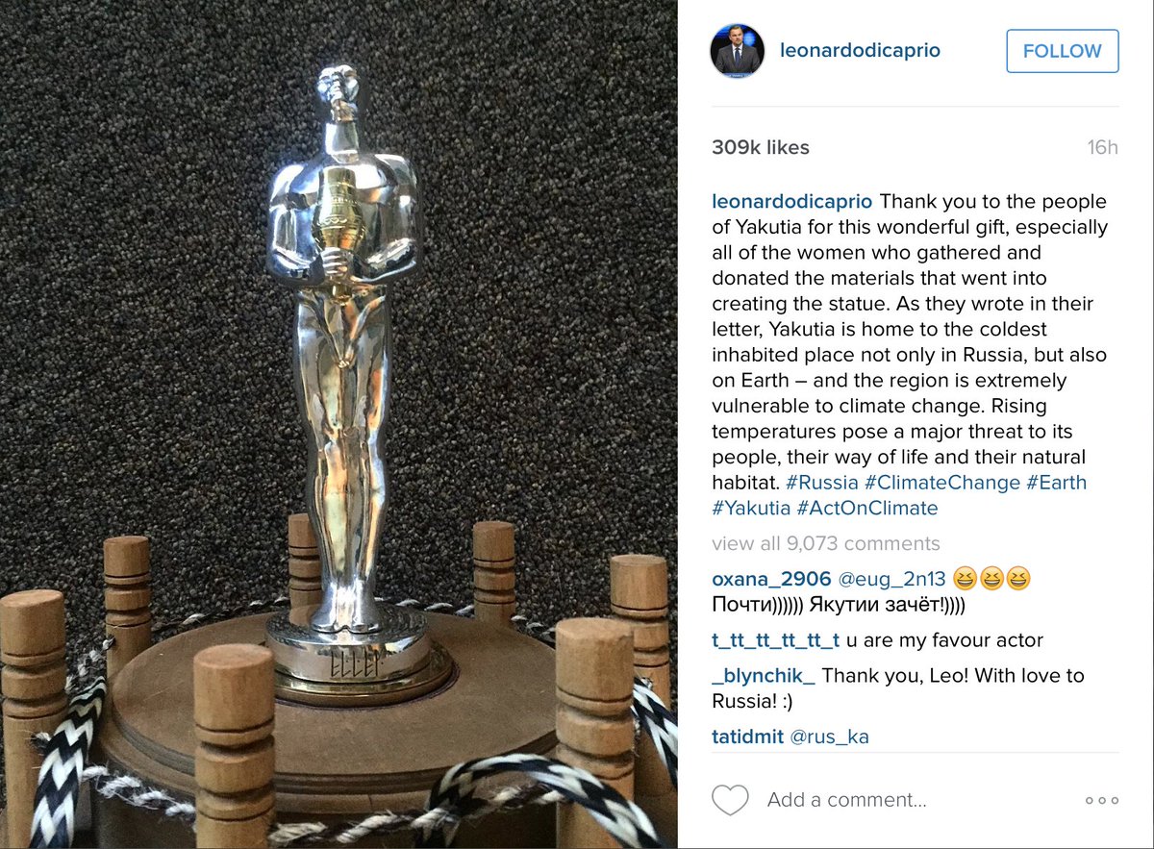Viewport: 1154px width, 849px height.
Task: Open commenter oxana_2906's profile
Action: coord(771,580)
